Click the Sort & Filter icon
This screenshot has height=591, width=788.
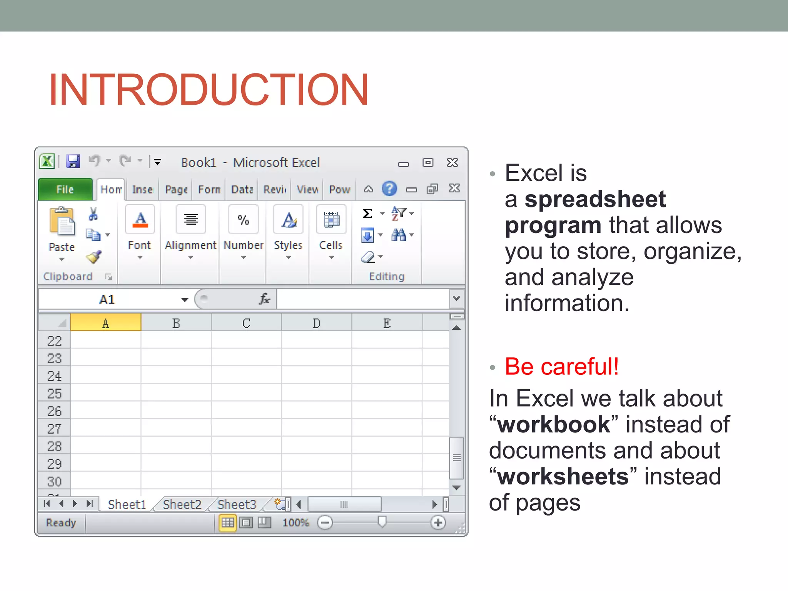tap(399, 213)
